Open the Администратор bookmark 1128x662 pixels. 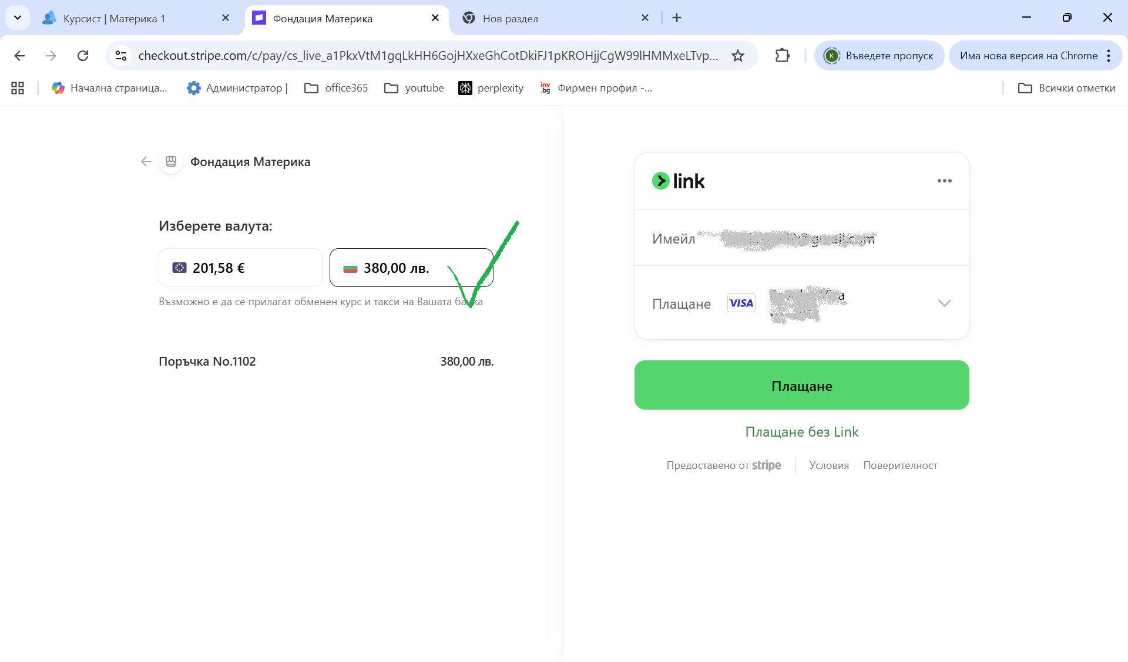click(x=237, y=88)
